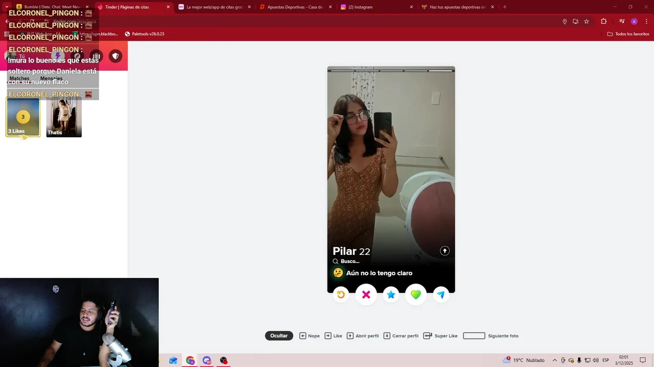Click the ESP language indicator

point(606,360)
